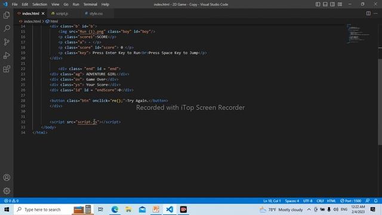Image resolution: width=382 pixels, height=215 pixels.
Task: Open the View menu
Action: click(56, 4)
